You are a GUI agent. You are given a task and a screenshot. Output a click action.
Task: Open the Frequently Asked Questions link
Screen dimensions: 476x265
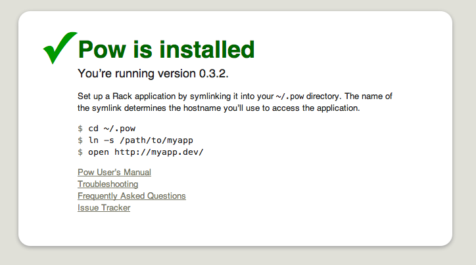tap(131, 195)
